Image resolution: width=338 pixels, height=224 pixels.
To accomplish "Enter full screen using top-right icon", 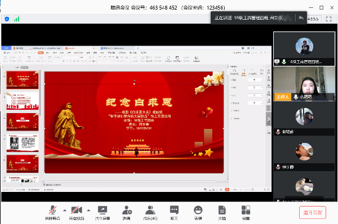I will (x=328, y=19).
